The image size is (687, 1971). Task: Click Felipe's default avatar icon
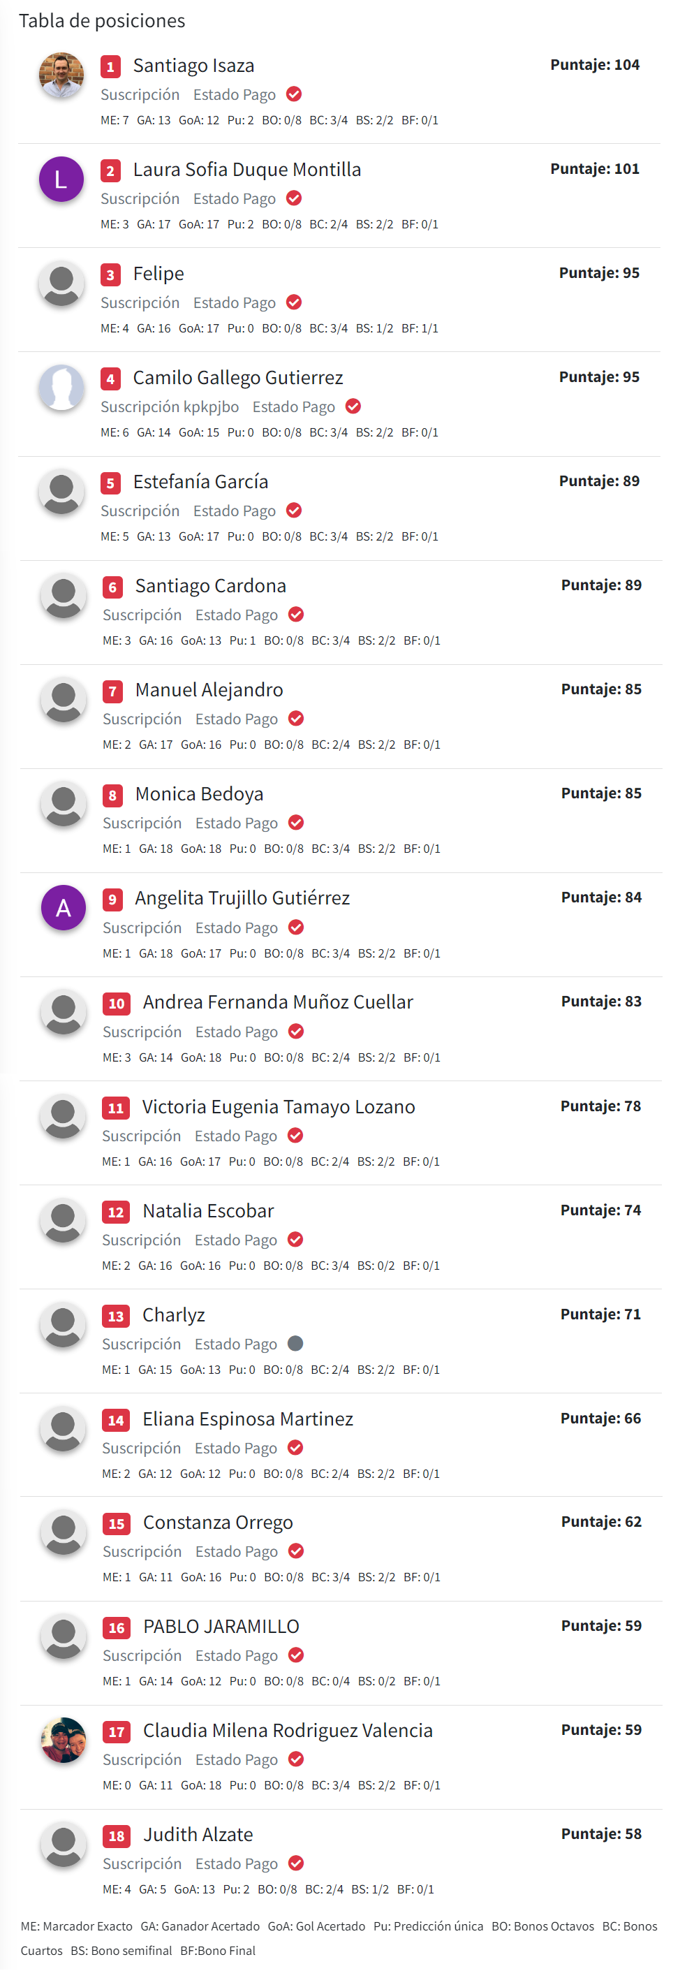(61, 283)
